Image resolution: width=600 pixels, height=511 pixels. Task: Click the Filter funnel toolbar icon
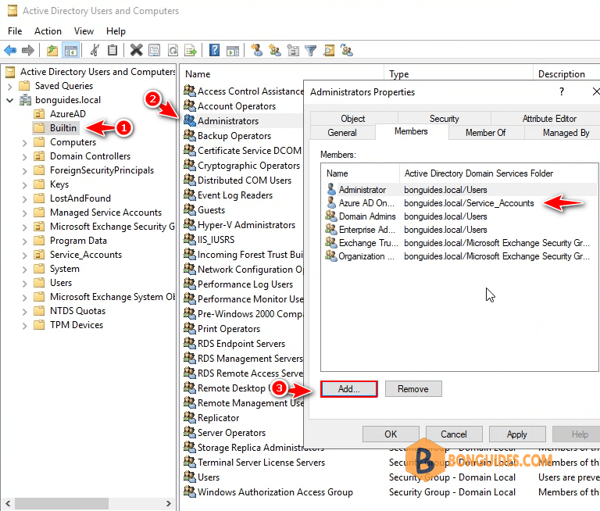[x=311, y=50]
